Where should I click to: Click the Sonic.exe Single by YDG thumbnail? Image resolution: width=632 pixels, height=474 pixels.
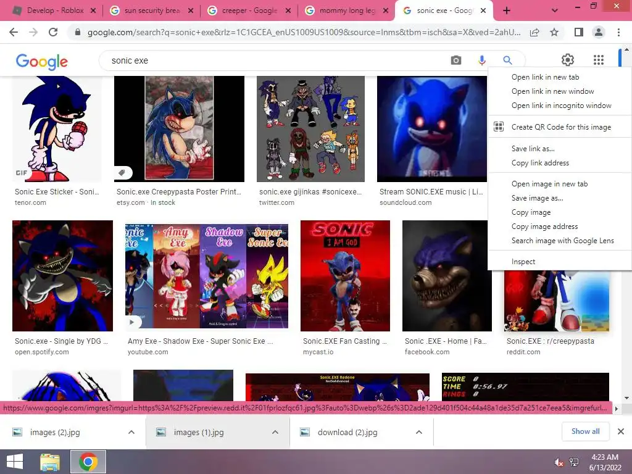(x=62, y=276)
